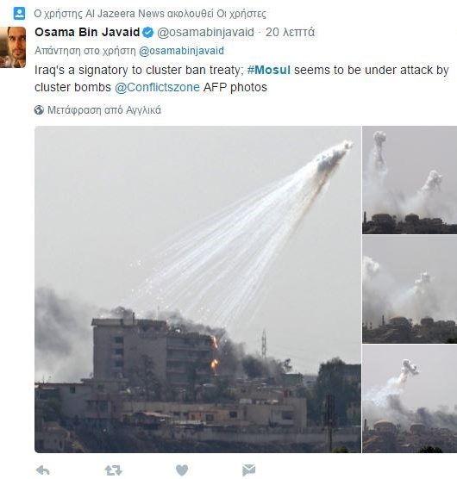Open the Osama Bin Javaid display name
Viewport: 457px width, 479px height.
point(87,32)
